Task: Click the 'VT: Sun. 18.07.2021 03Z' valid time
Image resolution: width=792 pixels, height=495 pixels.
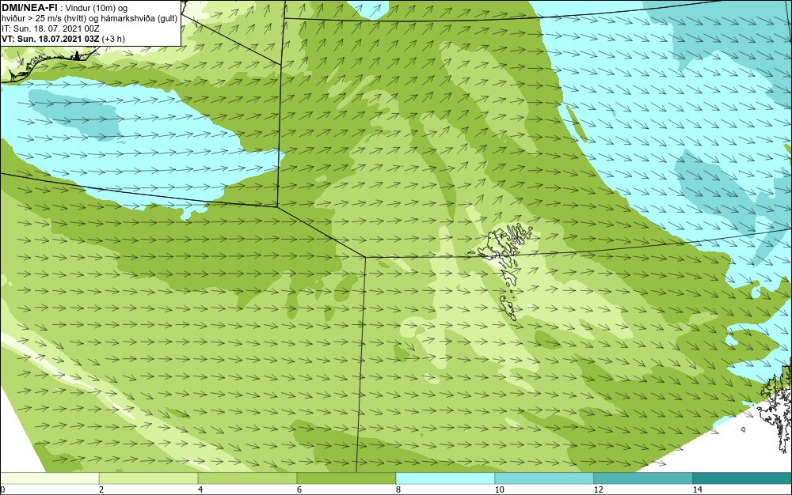Action: pyautogui.click(x=51, y=39)
